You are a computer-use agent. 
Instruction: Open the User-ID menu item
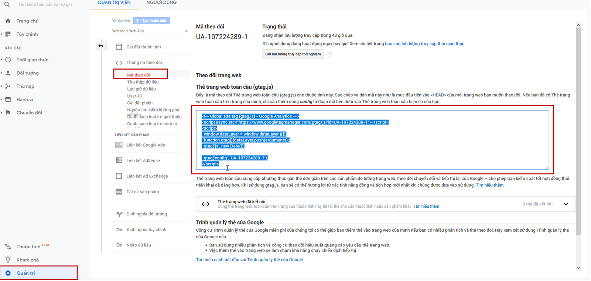click(135, 96)
